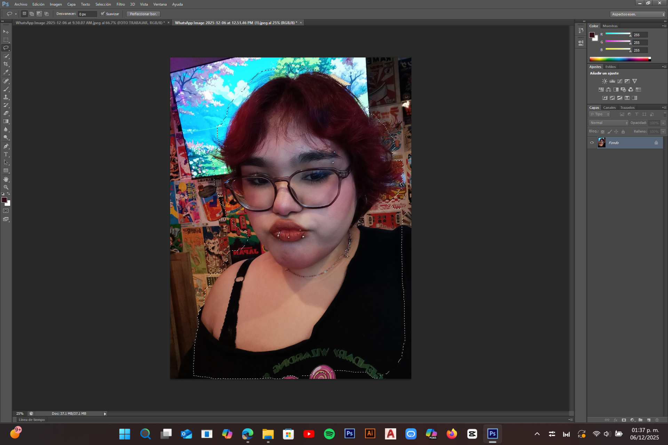Select the Crop tool
Screen dimensions: 668x445
coord(6,64)
